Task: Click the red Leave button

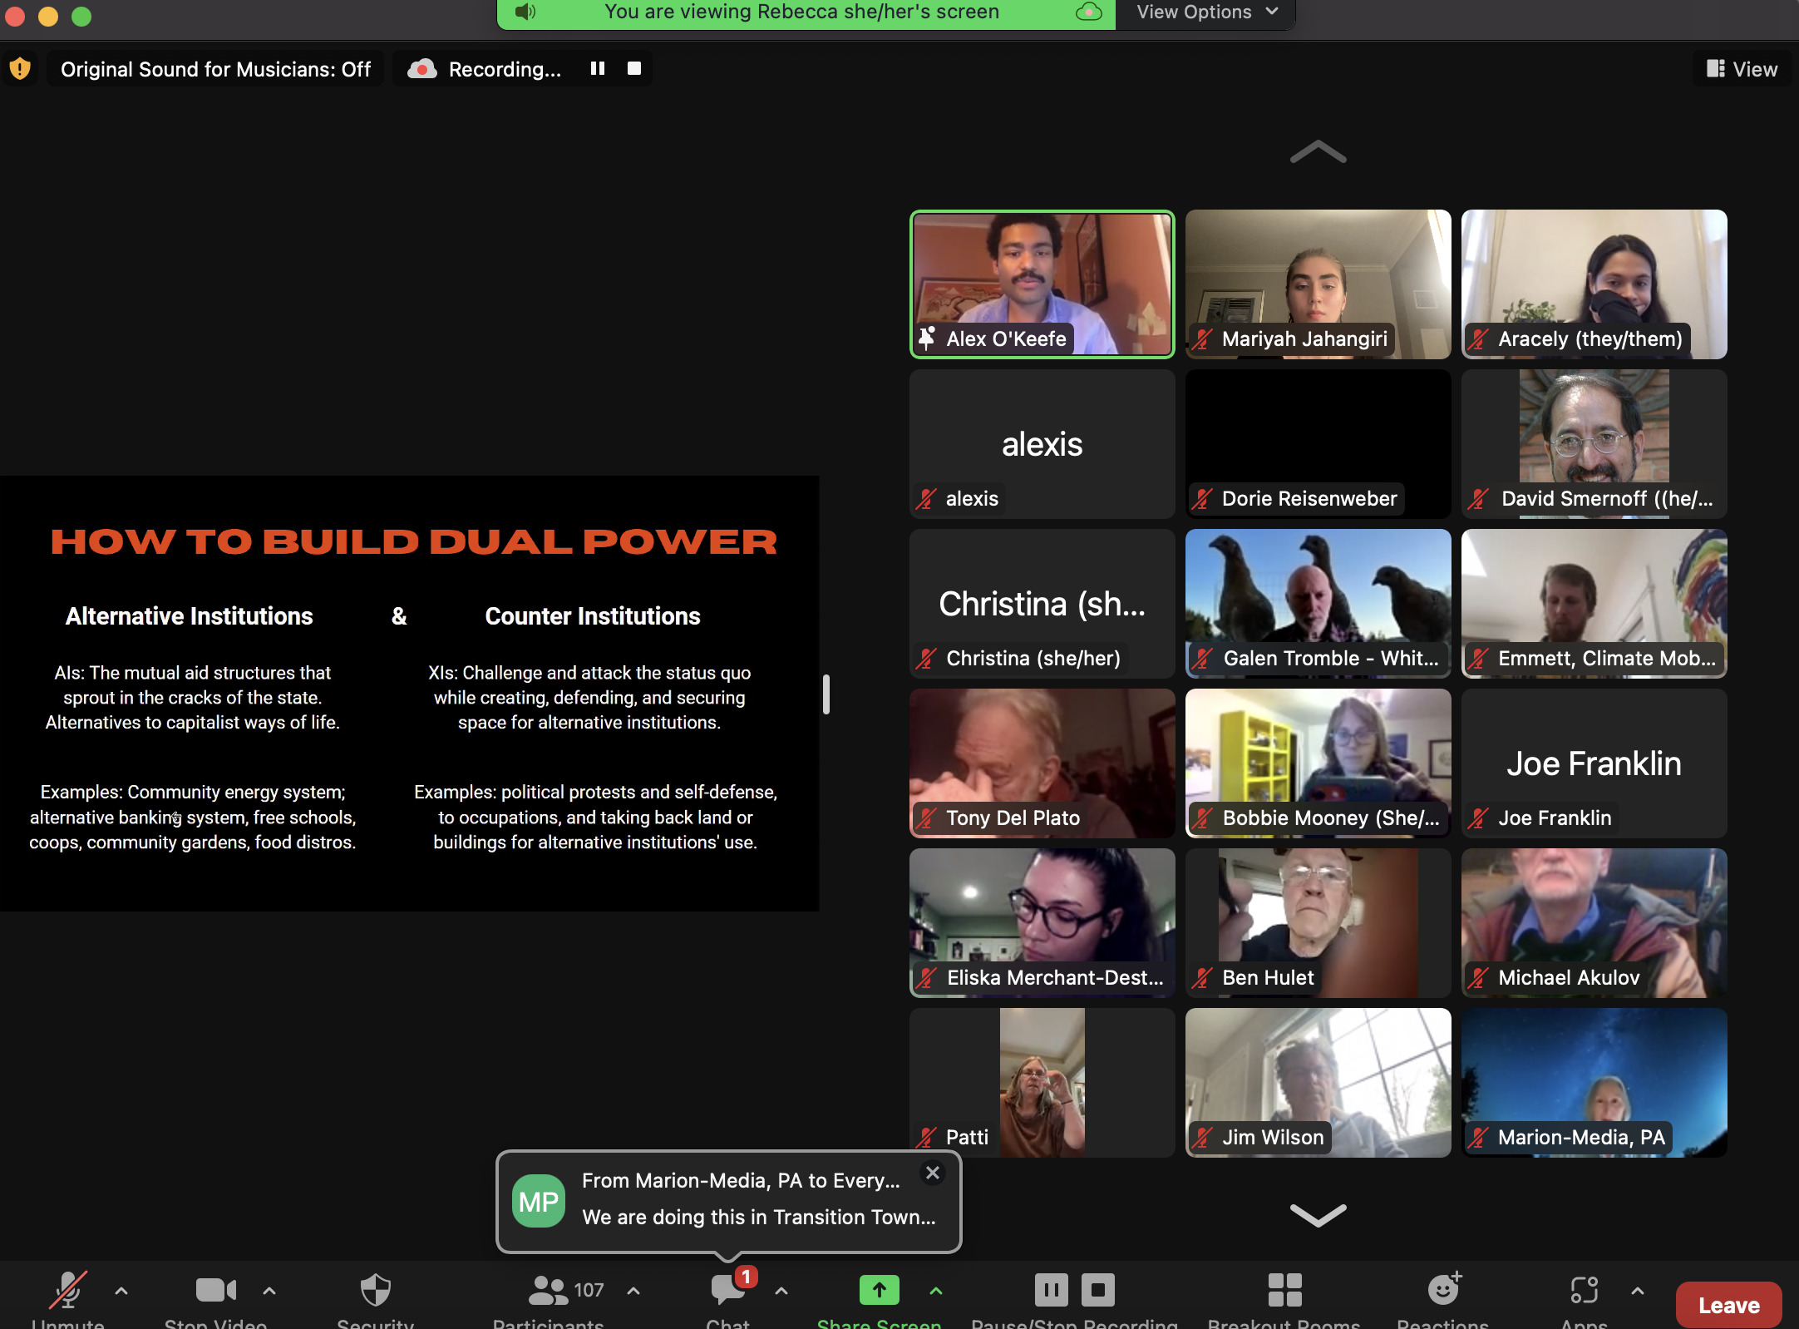Action: 1729,1305
